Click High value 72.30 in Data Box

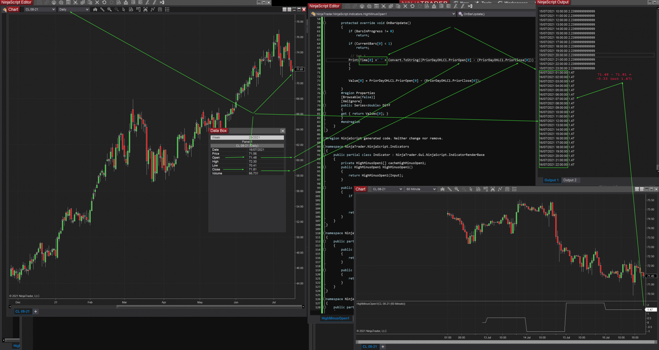click(x=253, y=162)
